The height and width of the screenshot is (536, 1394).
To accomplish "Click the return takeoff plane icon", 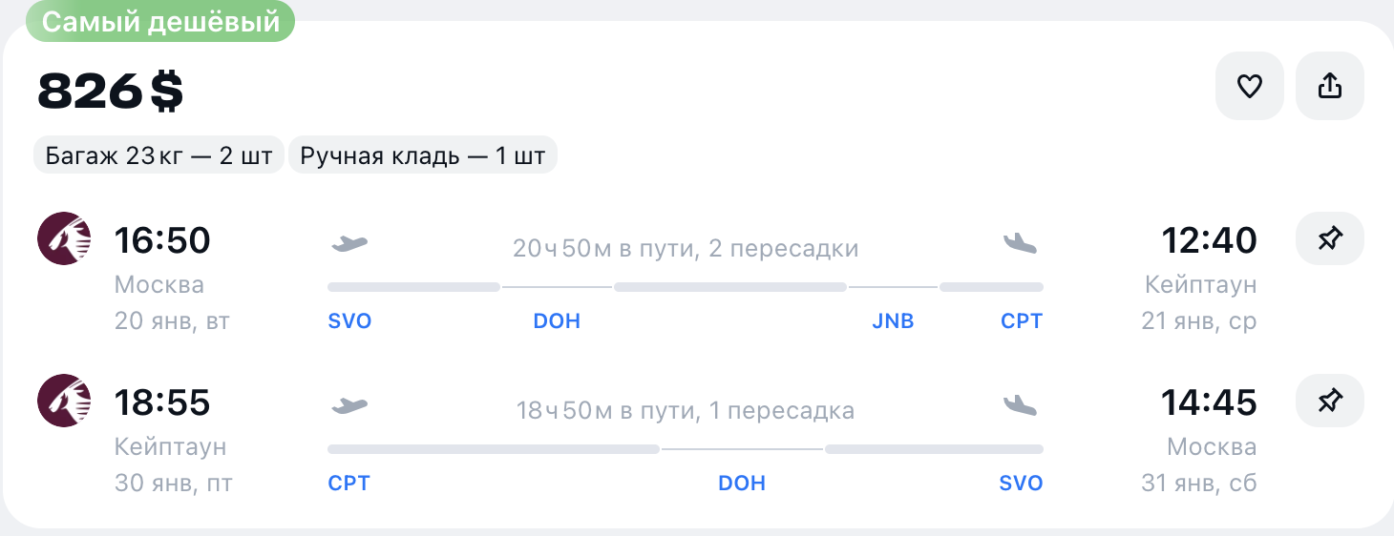I will [349, 405].
